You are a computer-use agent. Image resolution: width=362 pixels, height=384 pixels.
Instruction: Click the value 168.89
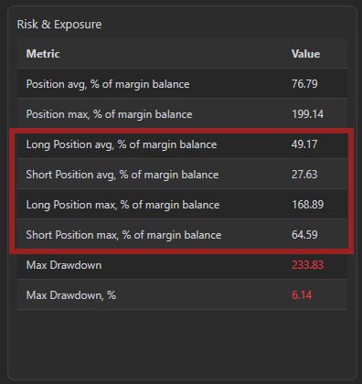[x=307, y=205]
